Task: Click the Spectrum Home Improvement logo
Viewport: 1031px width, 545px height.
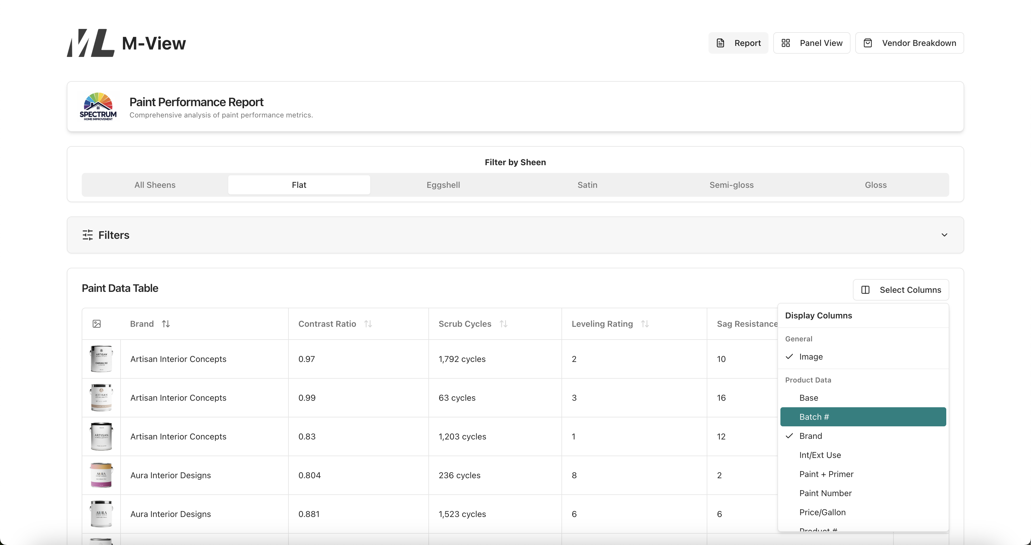Action: pyautogui.click(x=98, y=106)
